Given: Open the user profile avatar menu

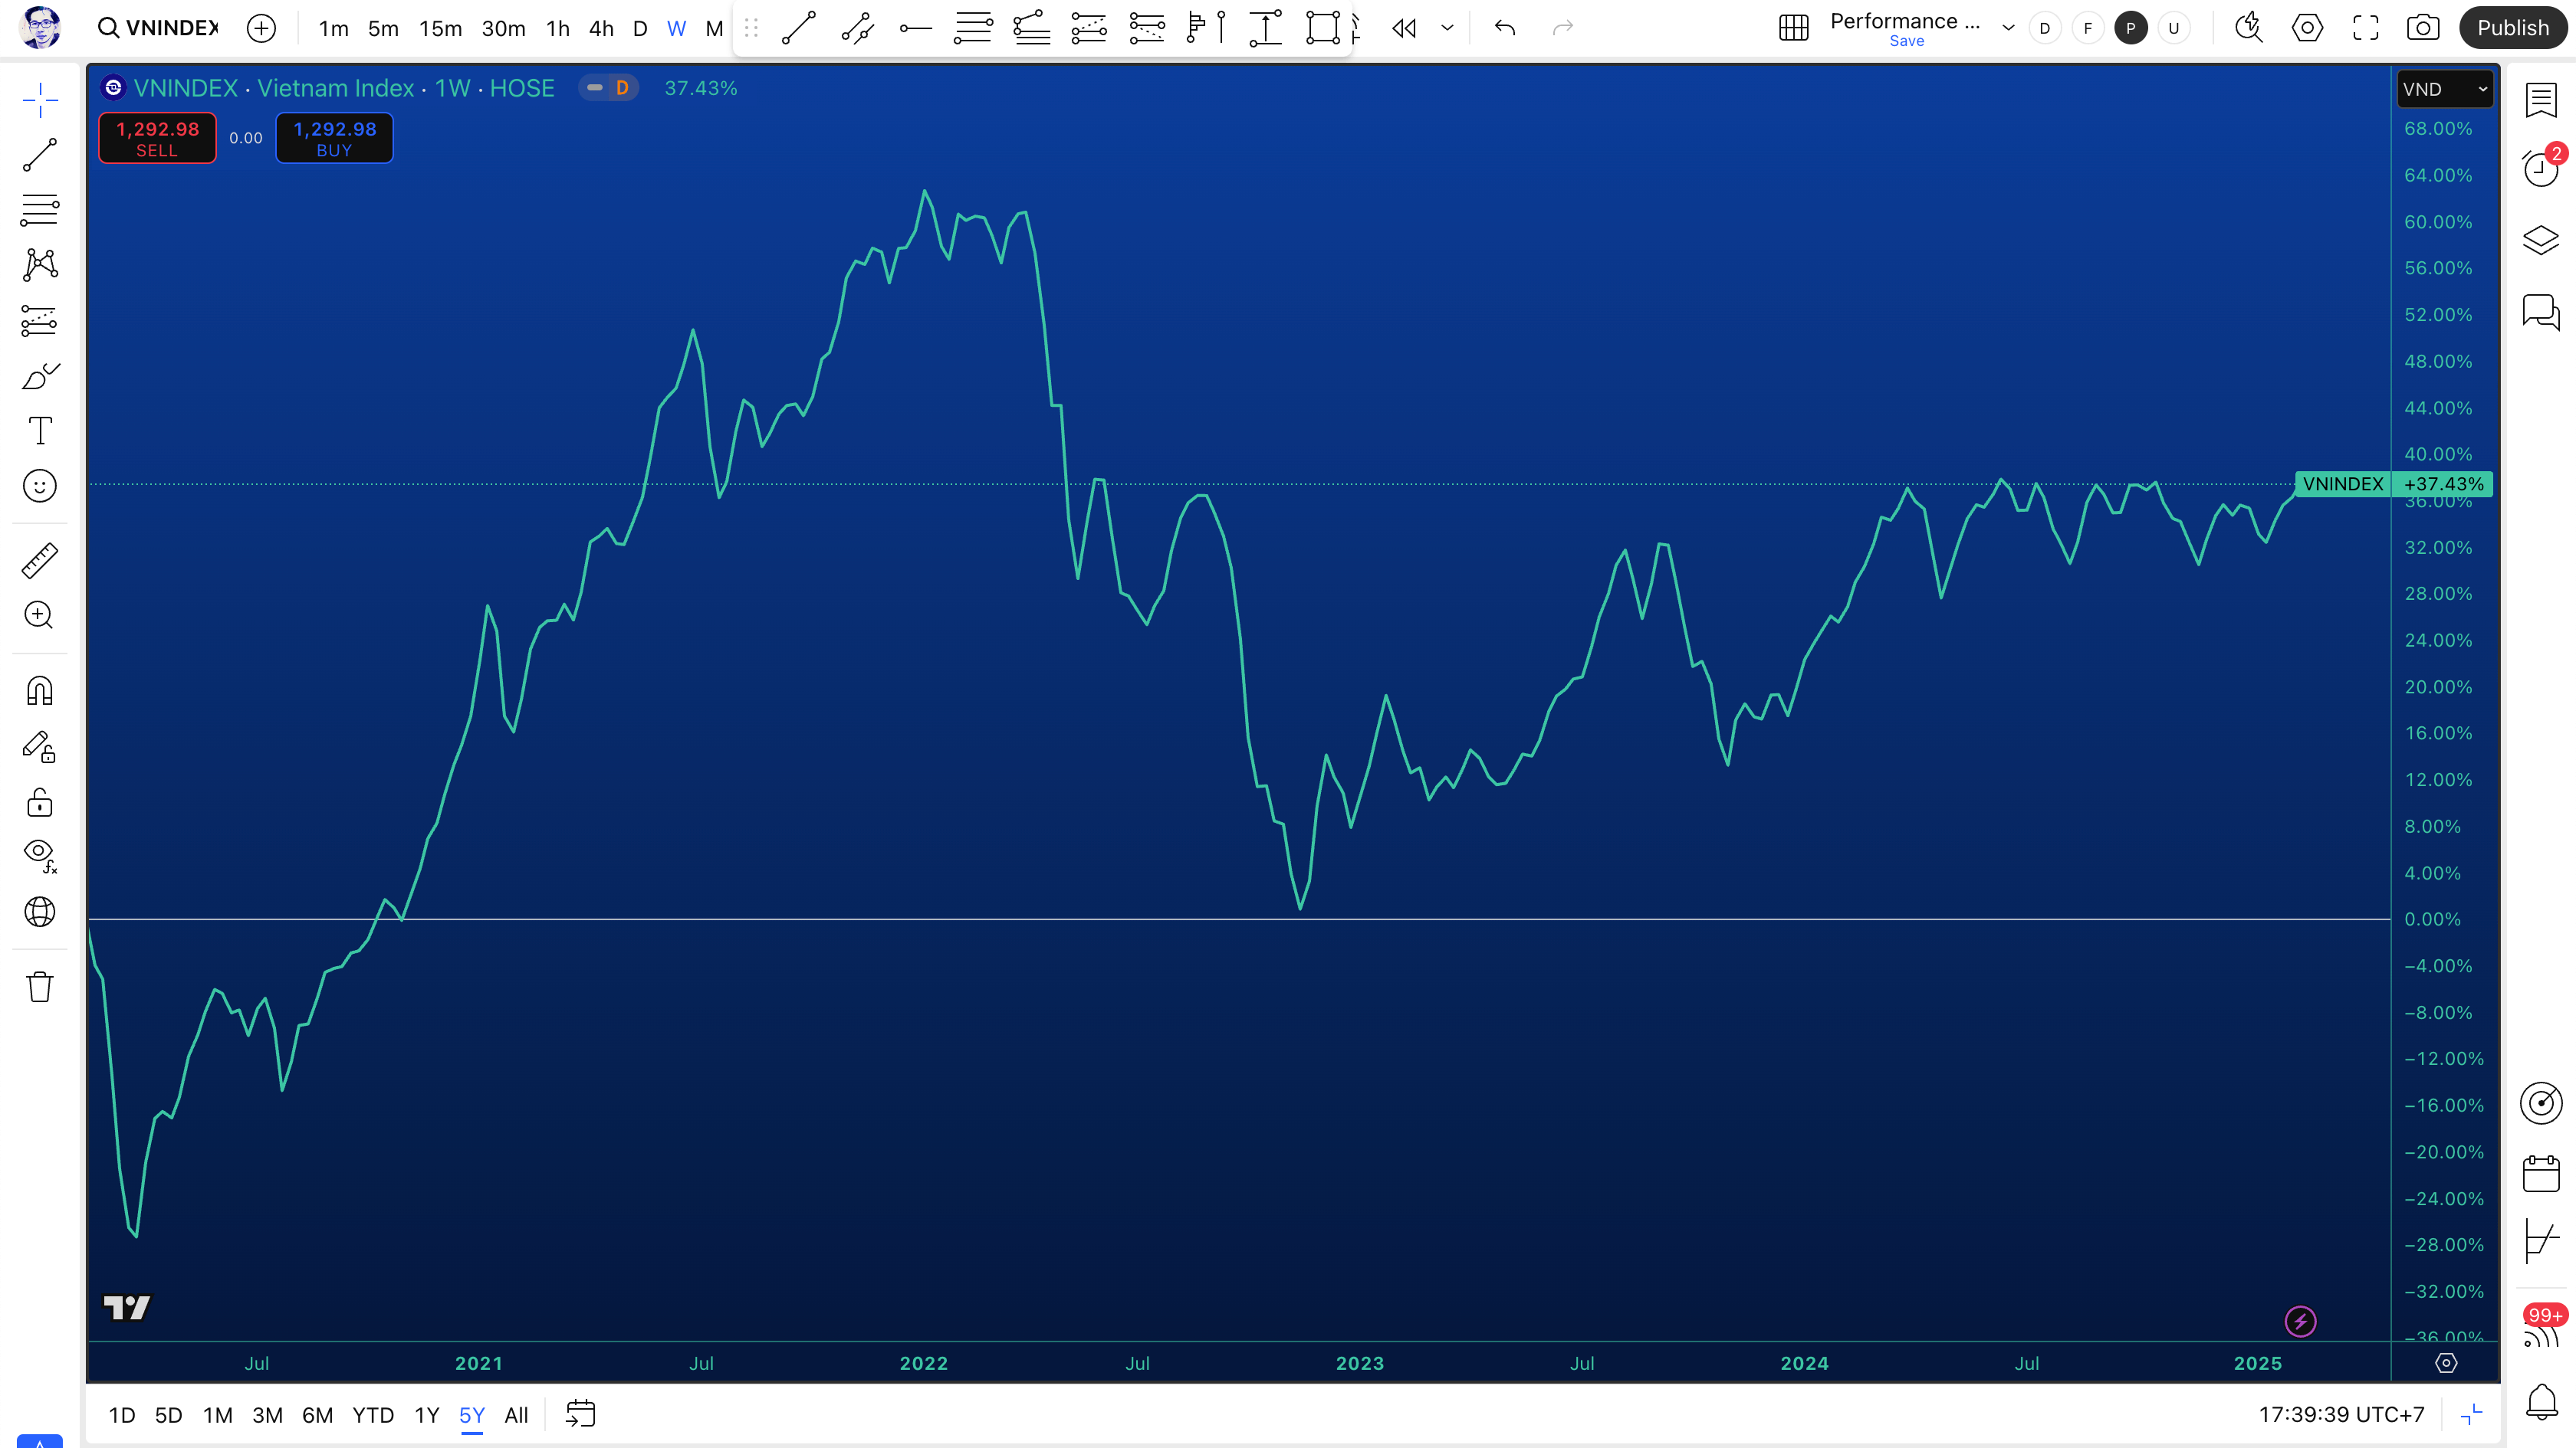Looking at the screenshot, I should tap(40, 28).
